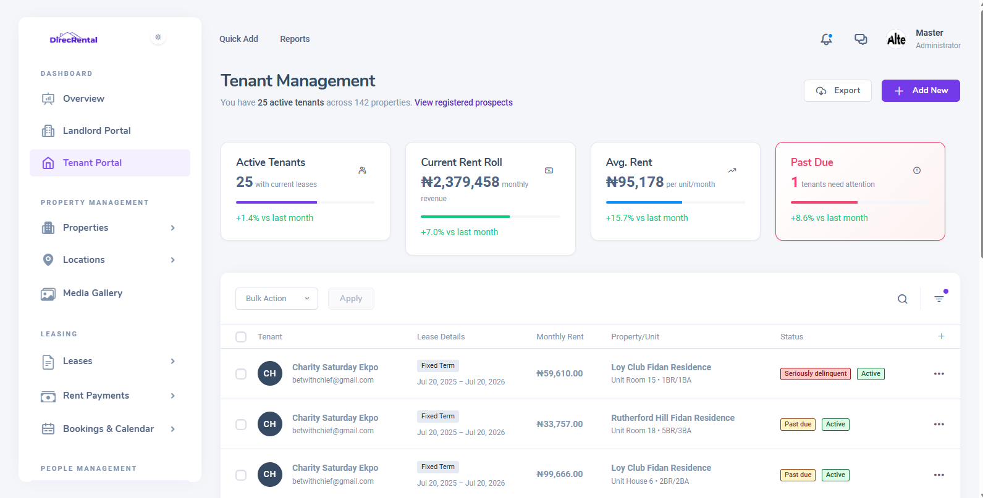Click the Add New button

[x=920, y=91]
